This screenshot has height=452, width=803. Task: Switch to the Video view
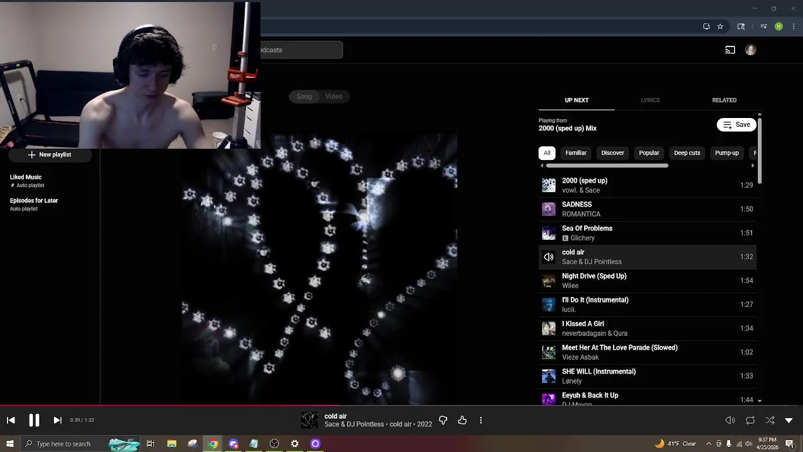[x=334, y=97]
